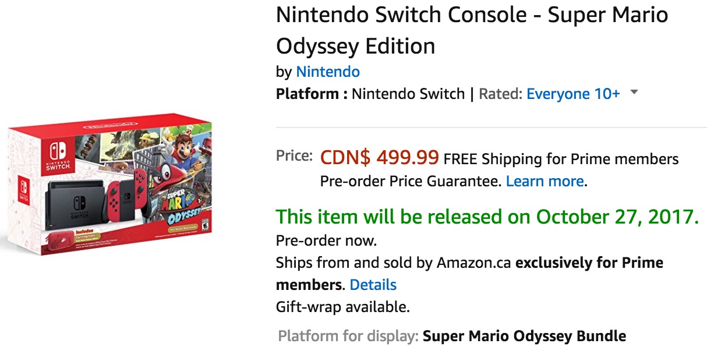Click the Pre-order now text
This screenshot has height=347, width=707.
click(x=326, y=240)
